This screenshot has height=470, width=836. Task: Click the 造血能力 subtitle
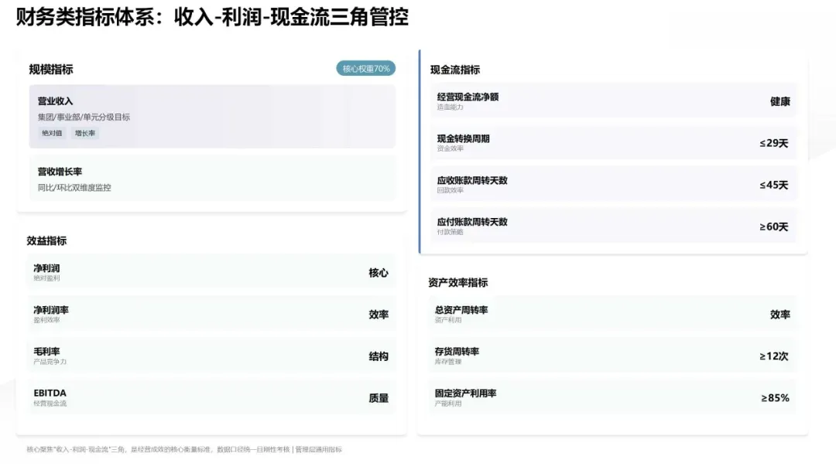coord(450,107)
